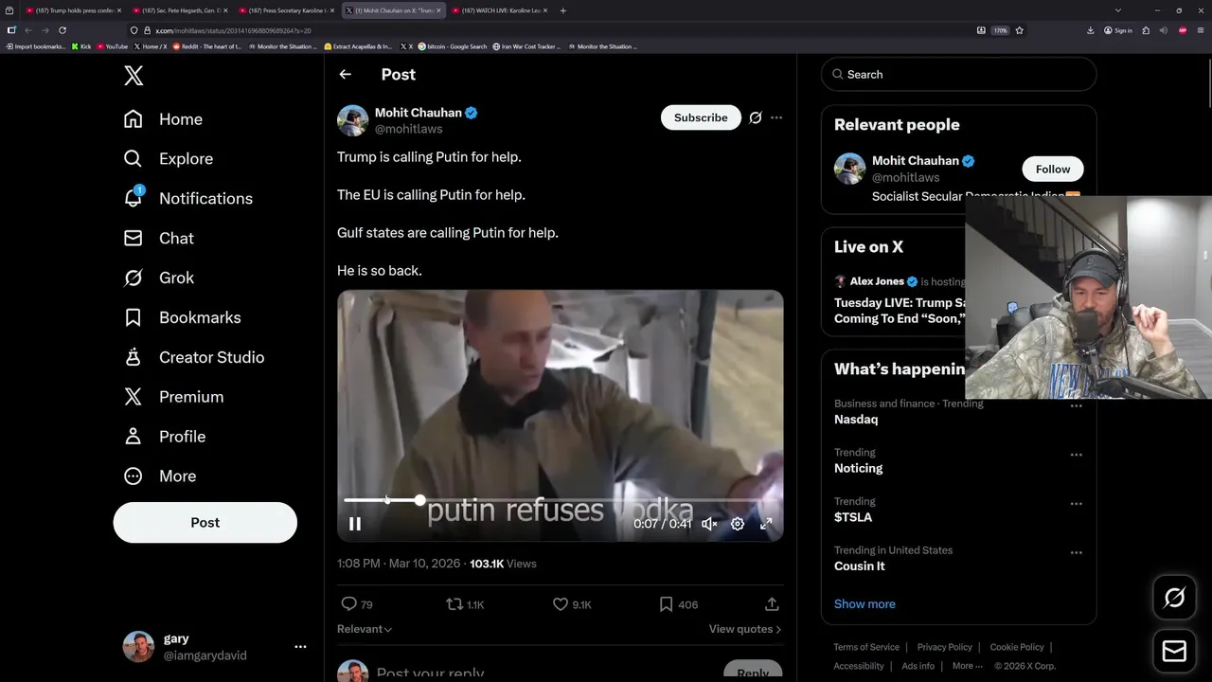Bookmark the post with 406 bookmarks
Viewport: 1212px width, 682px height.
coord(679,604)
